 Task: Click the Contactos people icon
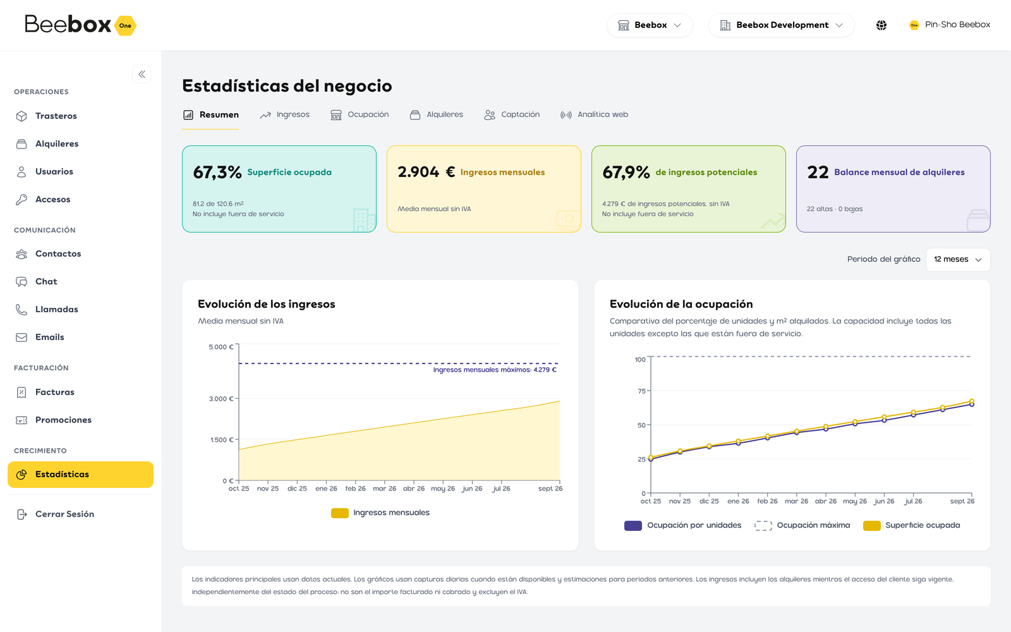click(x=21, y=254)
